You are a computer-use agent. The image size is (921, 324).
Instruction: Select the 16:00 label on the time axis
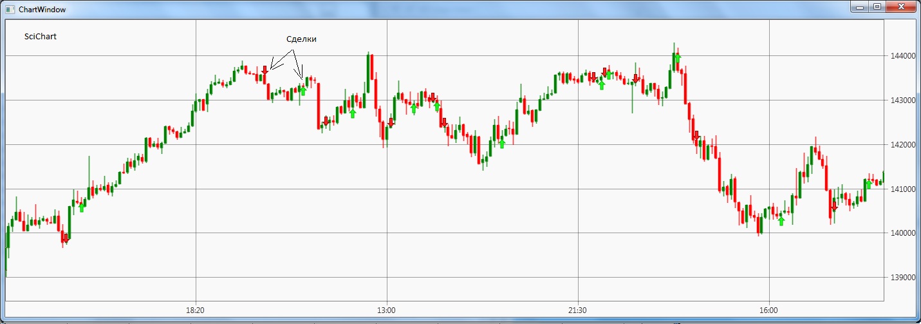click(769, 310)
